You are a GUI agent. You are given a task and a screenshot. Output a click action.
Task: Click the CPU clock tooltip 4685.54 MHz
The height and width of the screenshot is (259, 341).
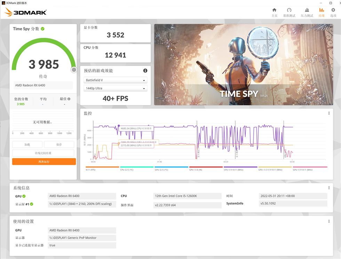(136, 128)
